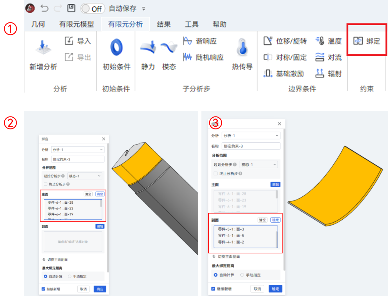Click 清空 for 主面 in left dialog
Viewport: 389px width, 296px height.
tap(88, 194)
